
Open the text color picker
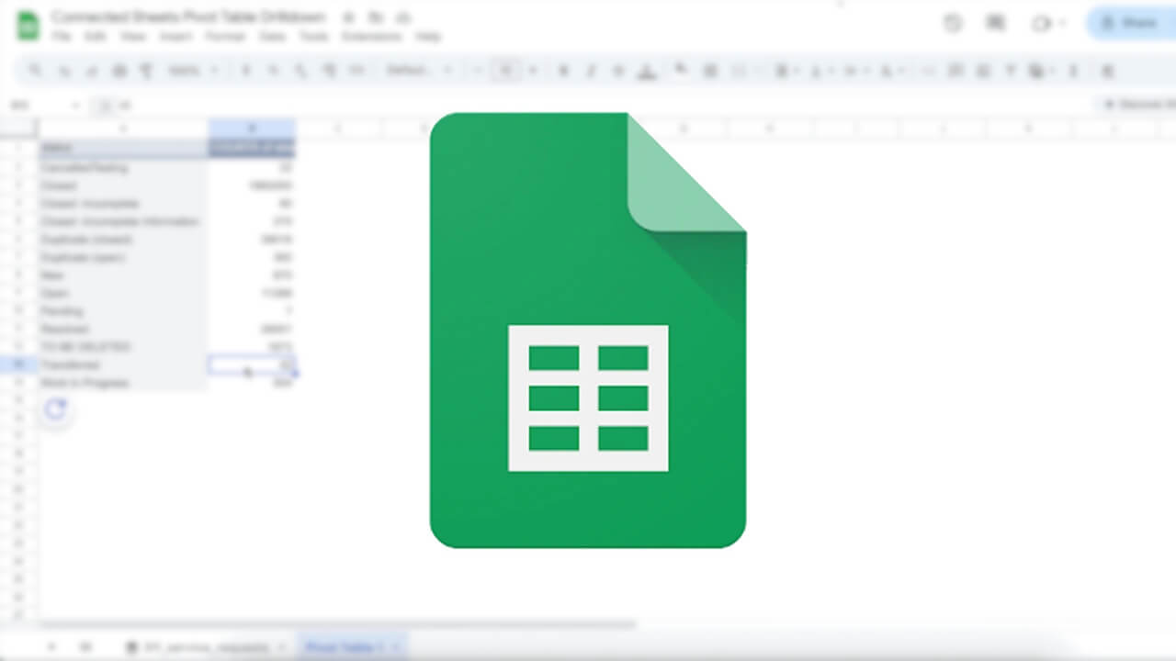[647, 71]
